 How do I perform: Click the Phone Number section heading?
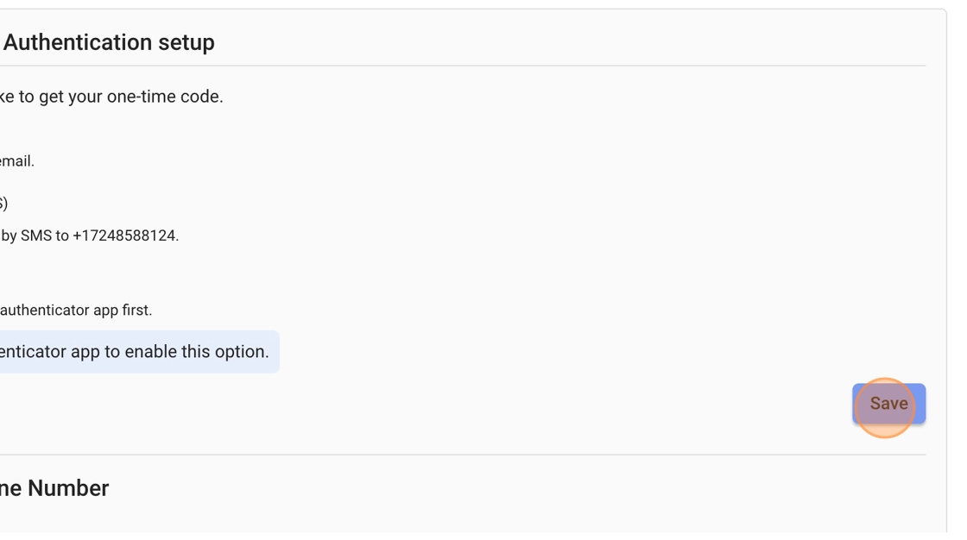pos(54,488)
